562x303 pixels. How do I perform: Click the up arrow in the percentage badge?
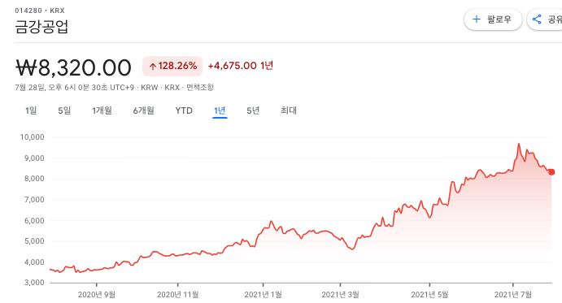click(x=153, y=67)
